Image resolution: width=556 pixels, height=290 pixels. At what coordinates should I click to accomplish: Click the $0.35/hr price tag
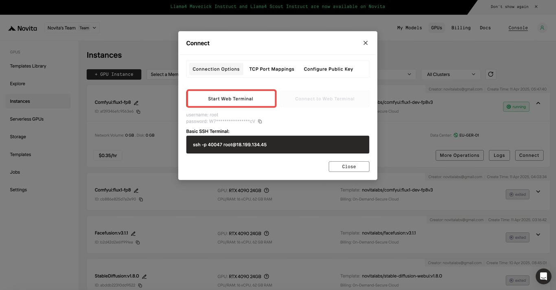pos(108,155)
